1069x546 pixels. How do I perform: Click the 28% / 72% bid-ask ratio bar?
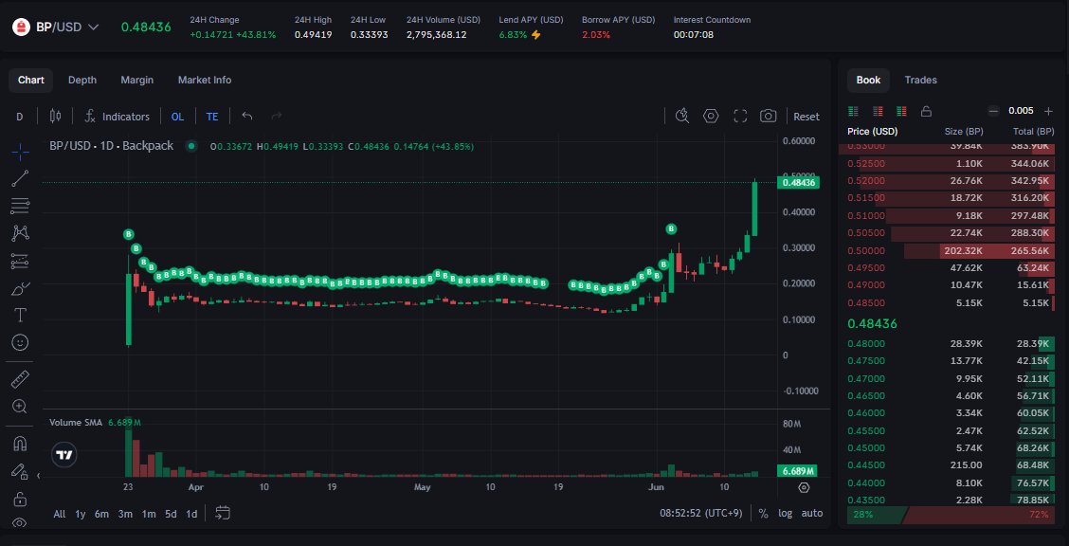(x=951, y=515)
